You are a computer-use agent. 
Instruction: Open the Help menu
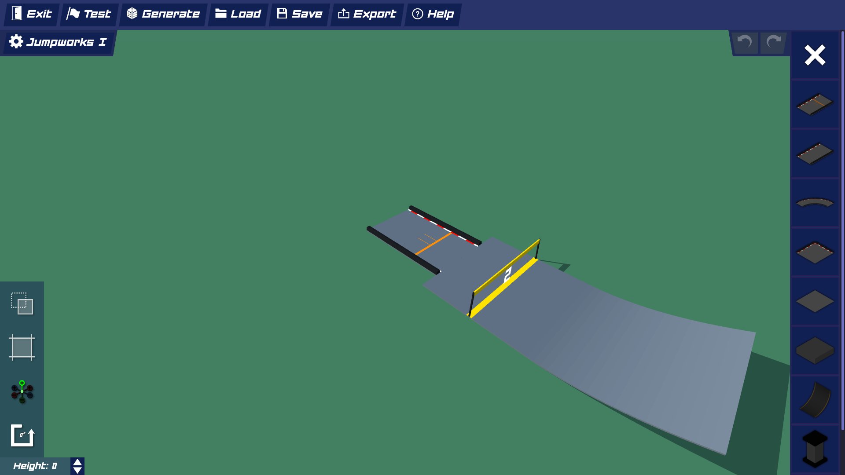(x=433, y=14)
